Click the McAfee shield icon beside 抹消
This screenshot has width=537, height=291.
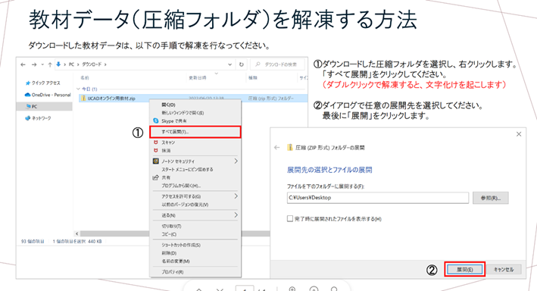(156, 151)
